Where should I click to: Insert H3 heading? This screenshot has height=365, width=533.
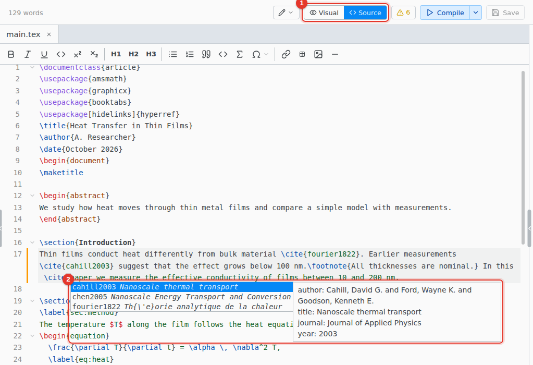coord(151,54)
